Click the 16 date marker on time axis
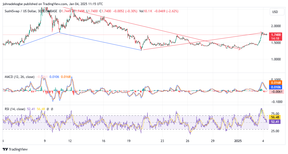288x154 pixels. point(103,141)
